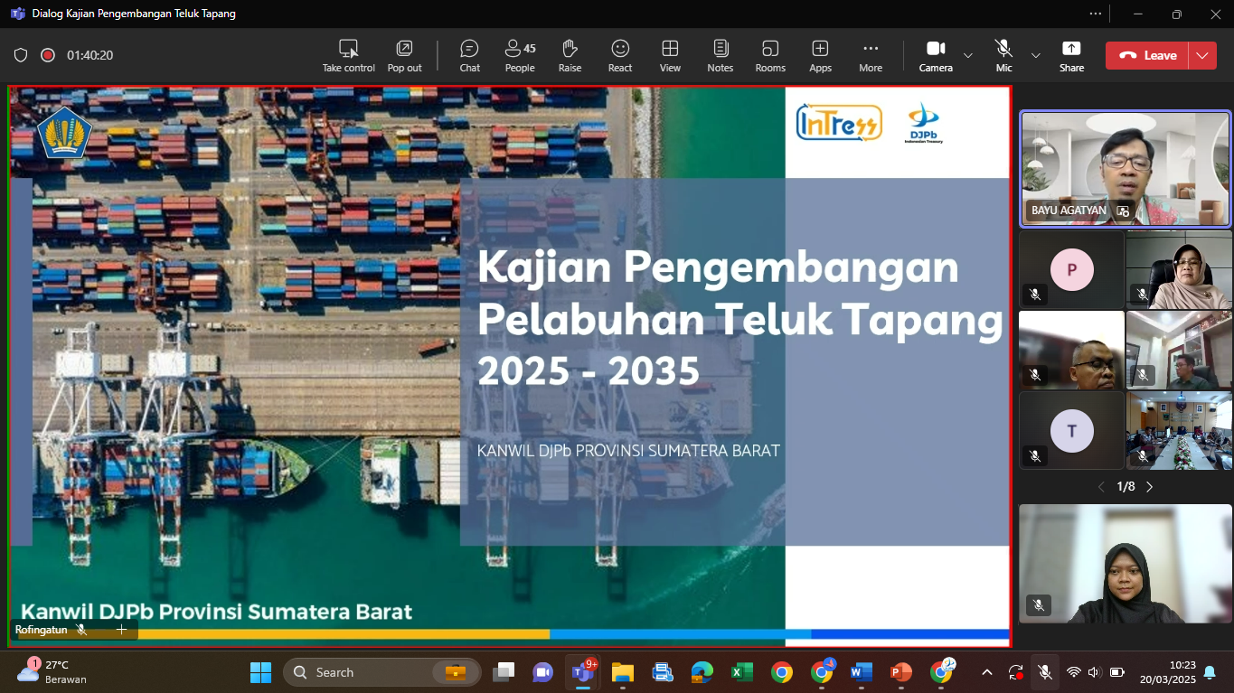Screen dimensions: 1234x693
Task: Open Wi-Fi network settings in tray
Action: 1074,672
